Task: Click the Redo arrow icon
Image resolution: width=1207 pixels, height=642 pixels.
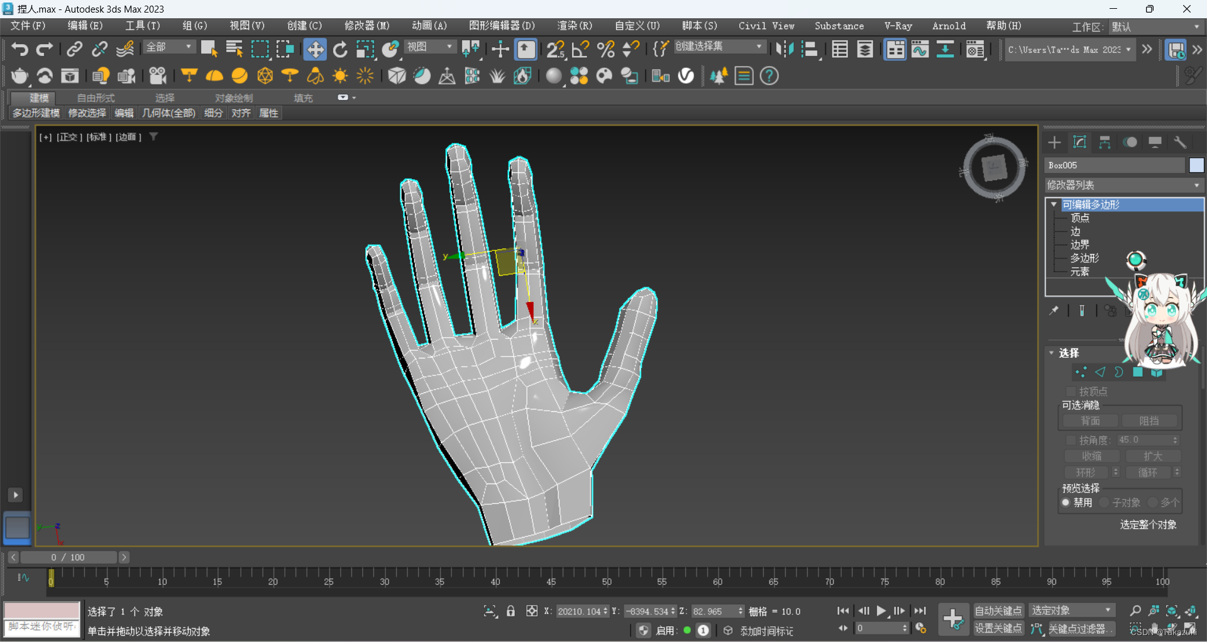Action: (45, 49)
